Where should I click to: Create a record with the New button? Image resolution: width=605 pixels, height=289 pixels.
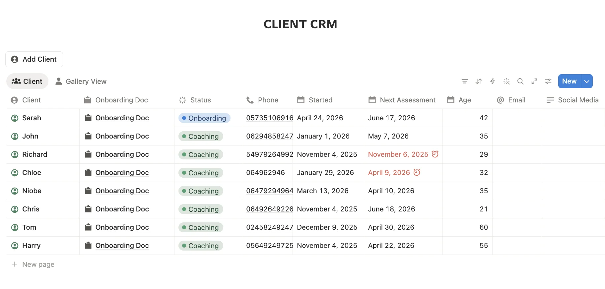coord(569,81)
